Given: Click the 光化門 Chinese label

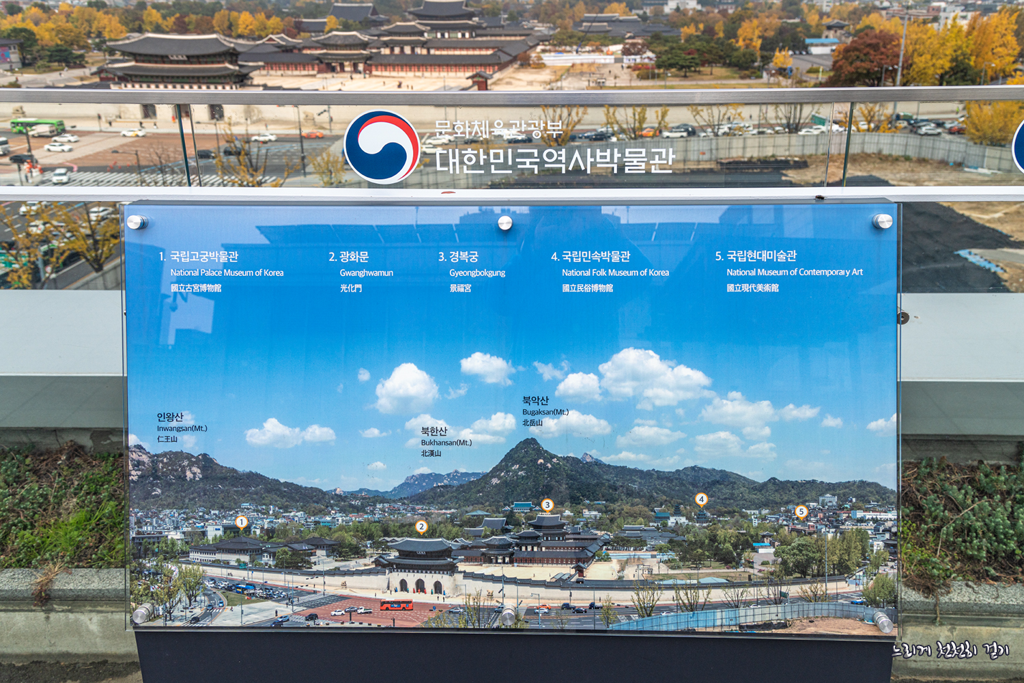Looking at the screenshot, I should tap(351, 288).
